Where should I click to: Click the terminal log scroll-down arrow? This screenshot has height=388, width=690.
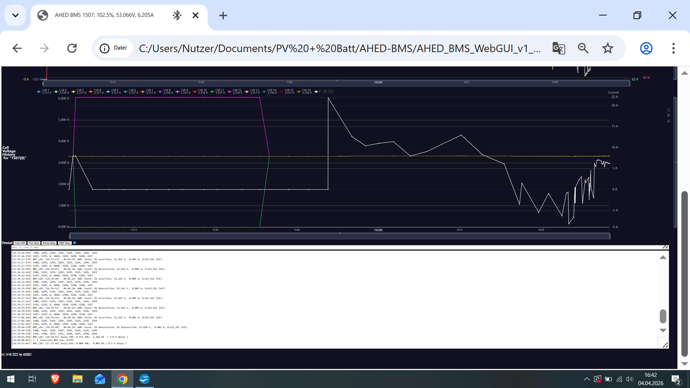663,331
